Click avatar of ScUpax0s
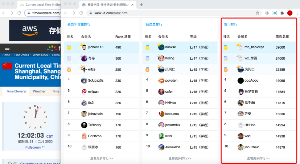The width and height of the screenshot is (300, 164). [x=84, y=80]
